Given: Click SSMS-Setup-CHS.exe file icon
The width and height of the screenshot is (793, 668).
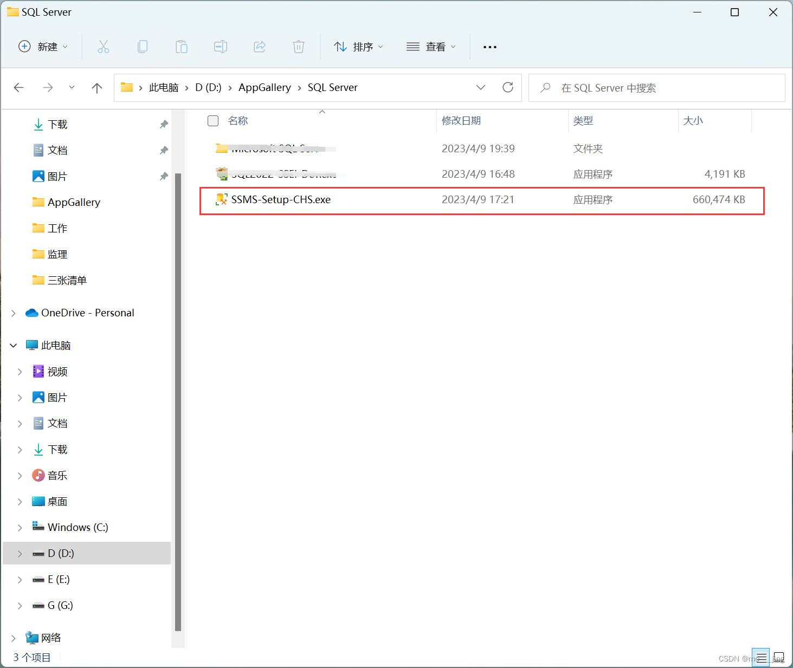Looking at the screenshot, I should tap(222, 199).
